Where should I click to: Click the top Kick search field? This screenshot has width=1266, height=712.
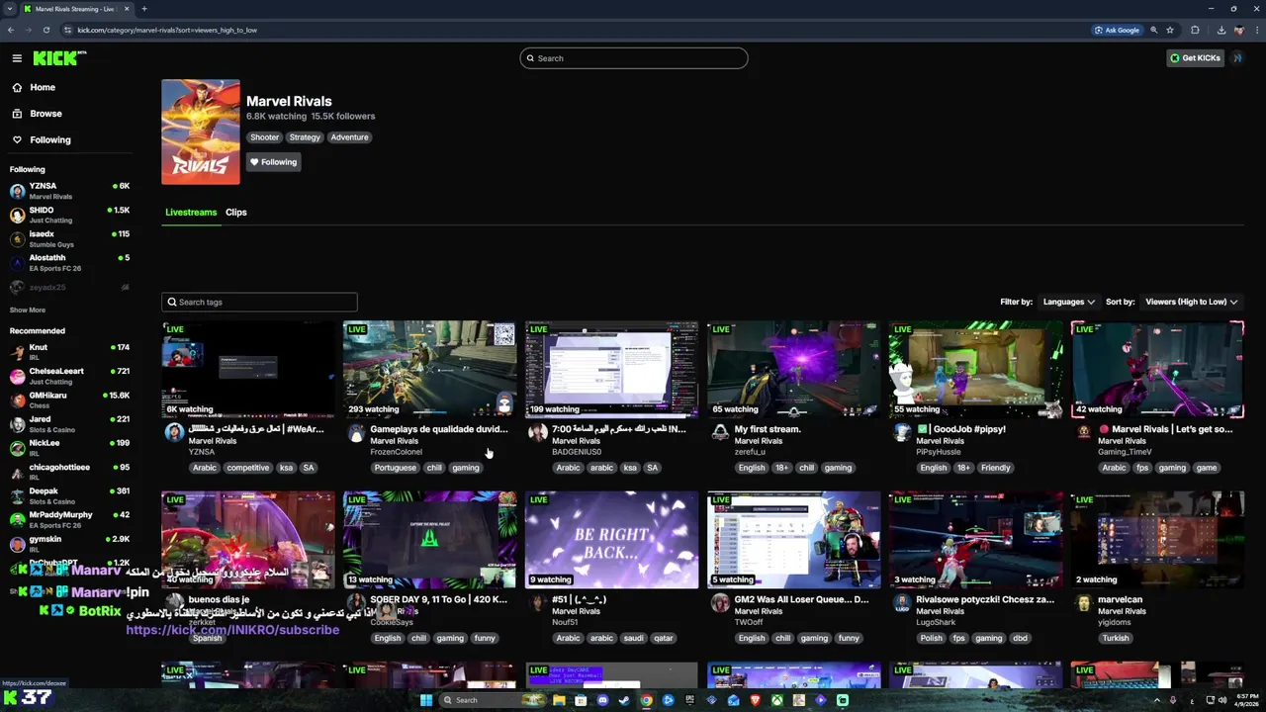click(634, 58)
